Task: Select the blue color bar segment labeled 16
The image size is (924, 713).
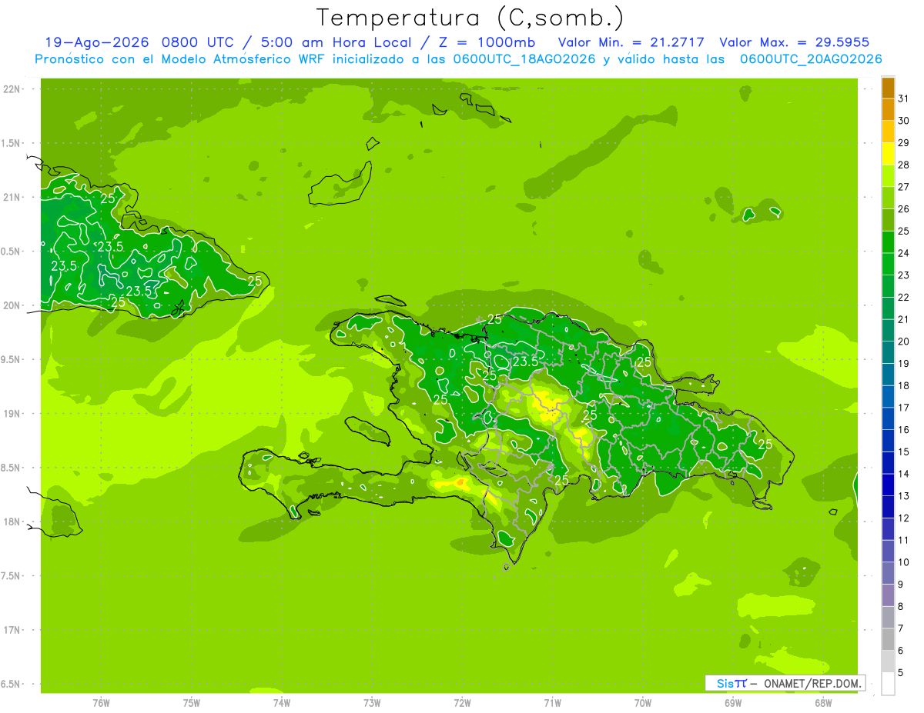Action: (x=888, y=419)
